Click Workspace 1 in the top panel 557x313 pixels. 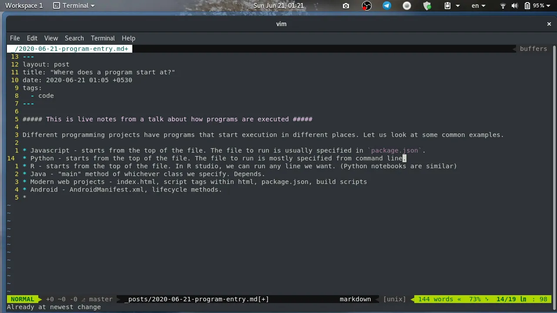coord(24,6)
